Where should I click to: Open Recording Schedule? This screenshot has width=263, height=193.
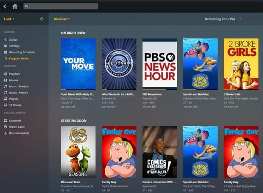tap(22, 52)
